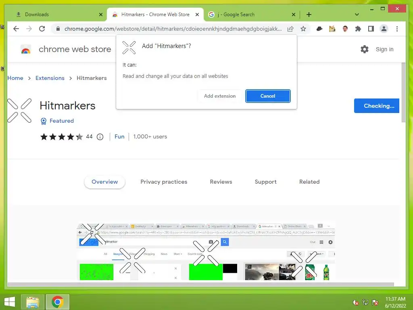Click the muted volume tray icon
The height and width of the screenshot is (310, 413).
click(x=355, y=302)
